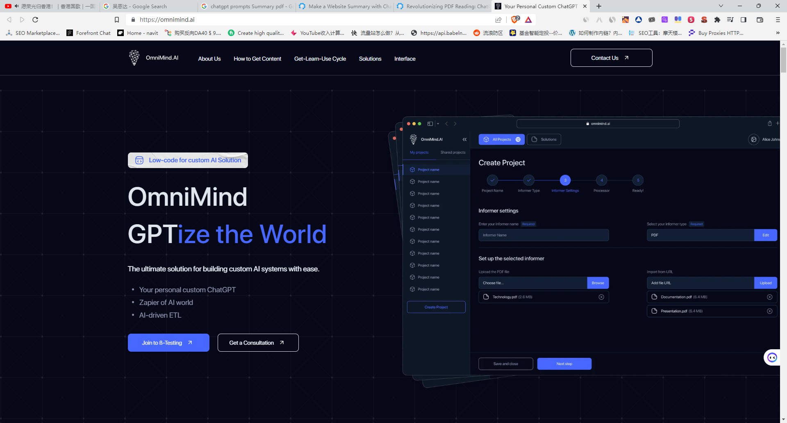
Task: Select the All Projects cube icon
Action: click(x=486, y=139)
